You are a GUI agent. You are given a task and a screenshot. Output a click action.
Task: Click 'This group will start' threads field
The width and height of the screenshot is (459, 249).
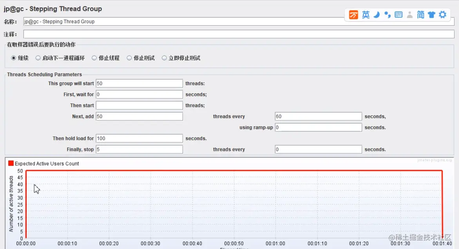139,83
